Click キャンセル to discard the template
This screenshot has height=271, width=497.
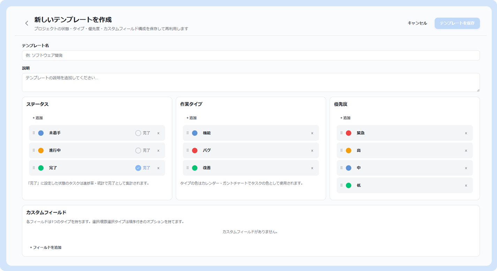click(x=417, y=23)
